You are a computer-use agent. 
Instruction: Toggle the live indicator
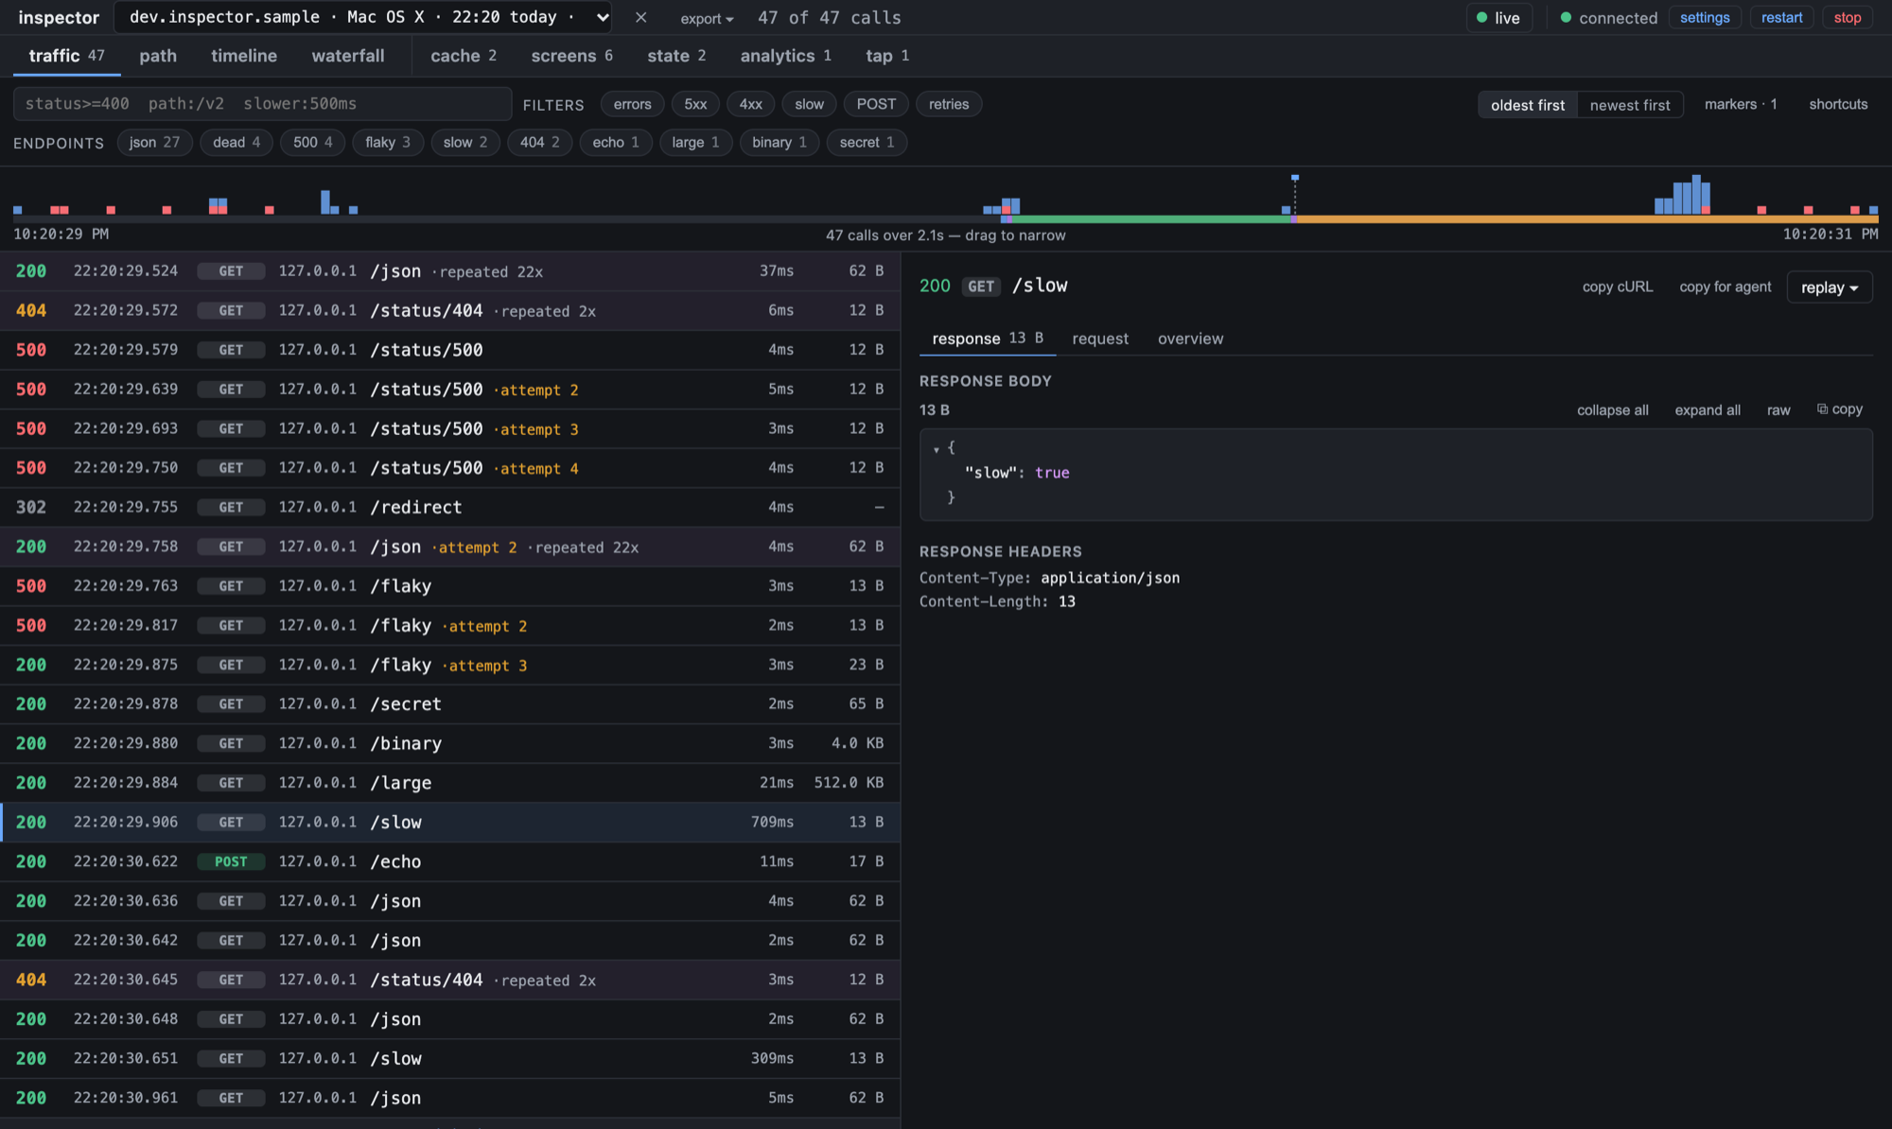click(1498, 18)
